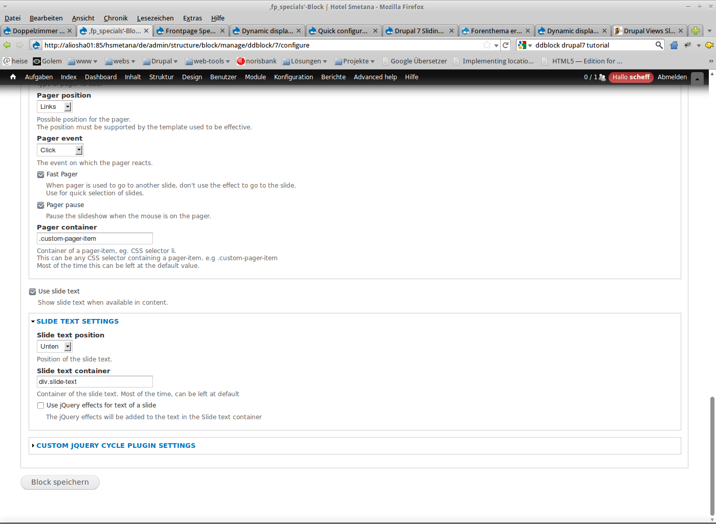Open the Struktur admin menu item
The image size is (716, 524).
tap(161, 77)
